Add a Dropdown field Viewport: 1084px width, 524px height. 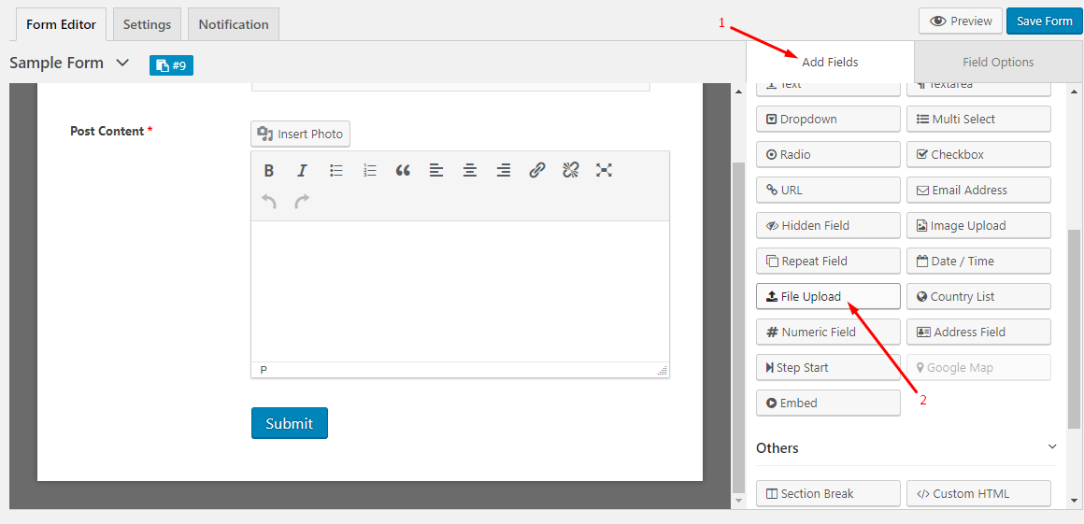[x=828, y=119]
